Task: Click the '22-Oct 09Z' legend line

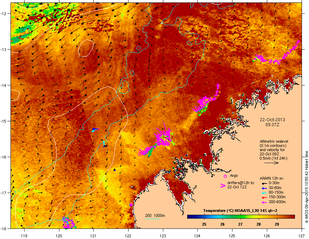Action: (x=269, y=154)
